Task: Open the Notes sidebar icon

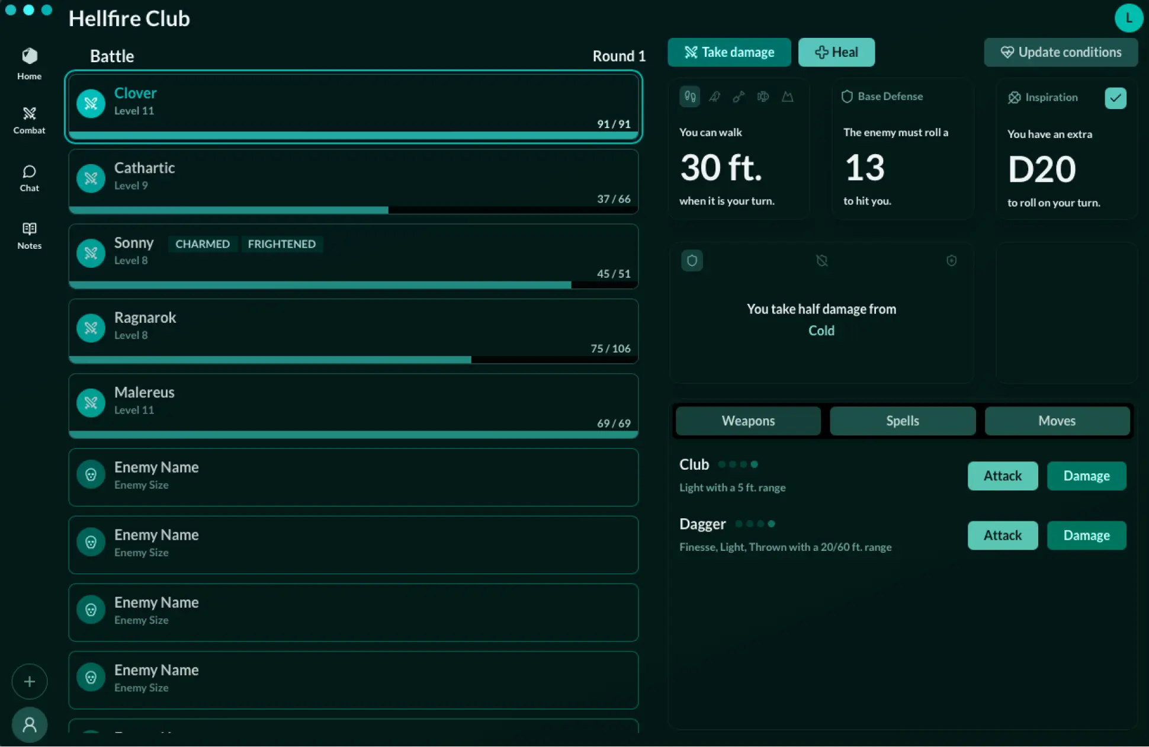Action: pyautogui.click(x=29, y=235)
